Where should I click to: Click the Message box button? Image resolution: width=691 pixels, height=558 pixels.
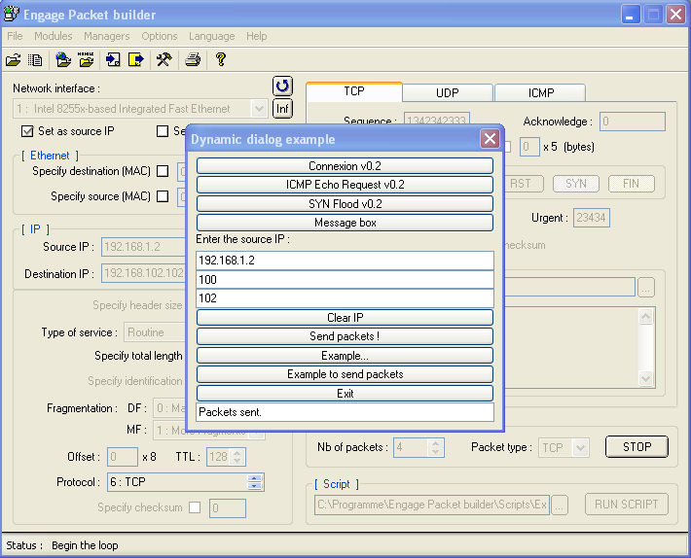(x=345, y=223)
